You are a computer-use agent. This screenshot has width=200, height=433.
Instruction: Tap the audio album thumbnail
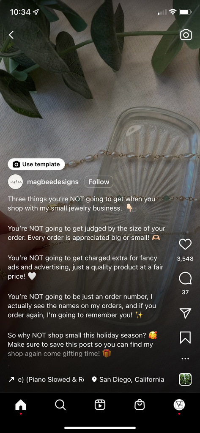click(185, 379)
